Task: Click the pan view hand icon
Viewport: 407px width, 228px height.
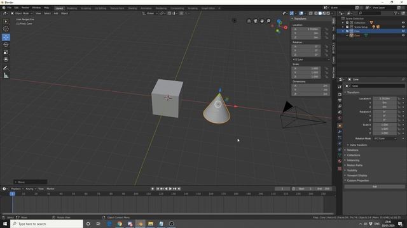Action: (262, 21)
